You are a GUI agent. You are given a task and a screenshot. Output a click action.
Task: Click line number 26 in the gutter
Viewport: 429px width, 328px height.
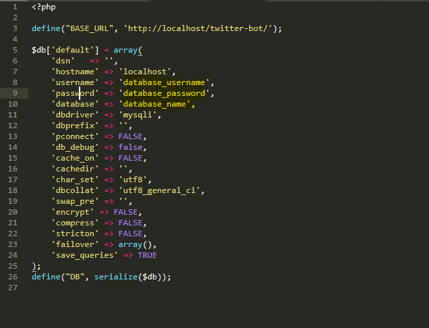click(x=12, y=277)
